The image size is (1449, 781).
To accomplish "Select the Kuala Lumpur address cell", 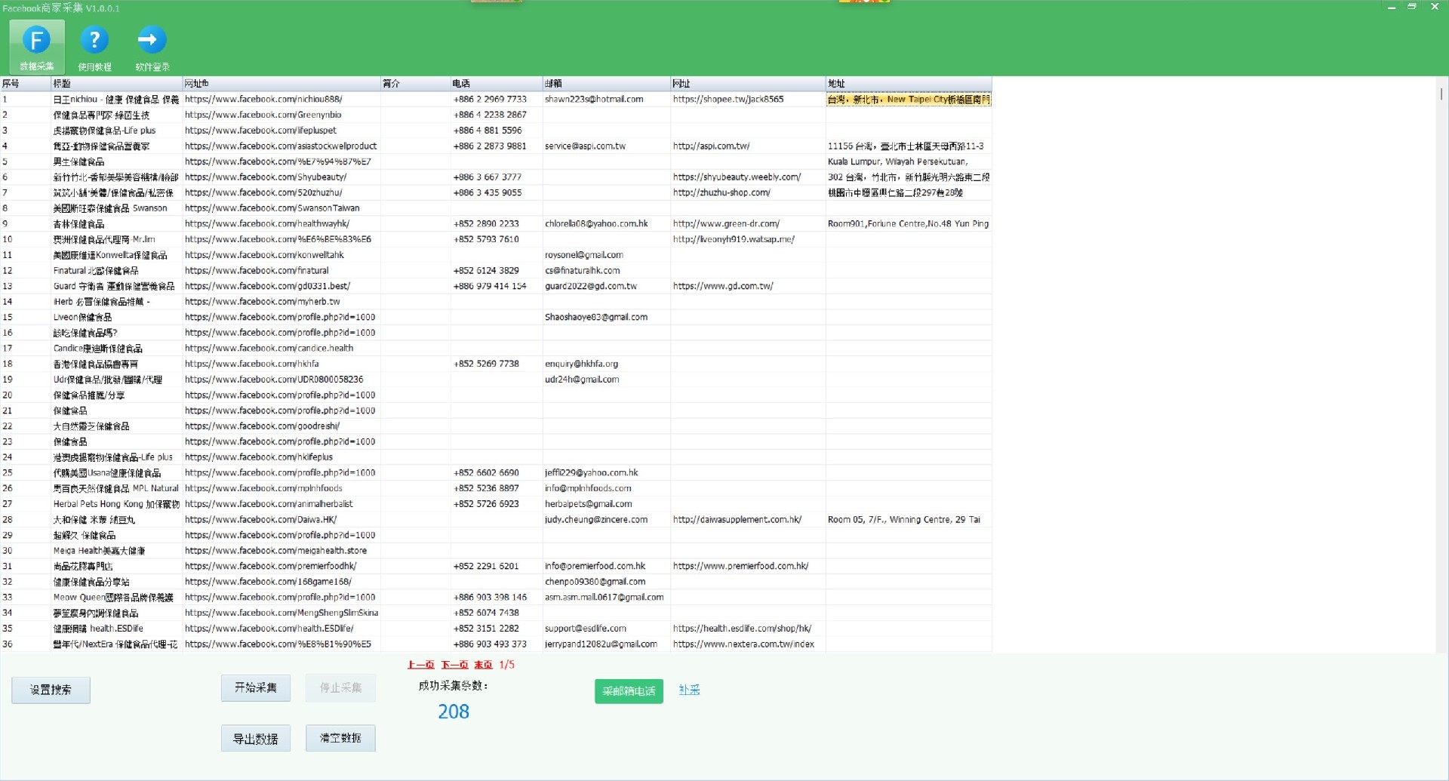I will coord(909,161).
